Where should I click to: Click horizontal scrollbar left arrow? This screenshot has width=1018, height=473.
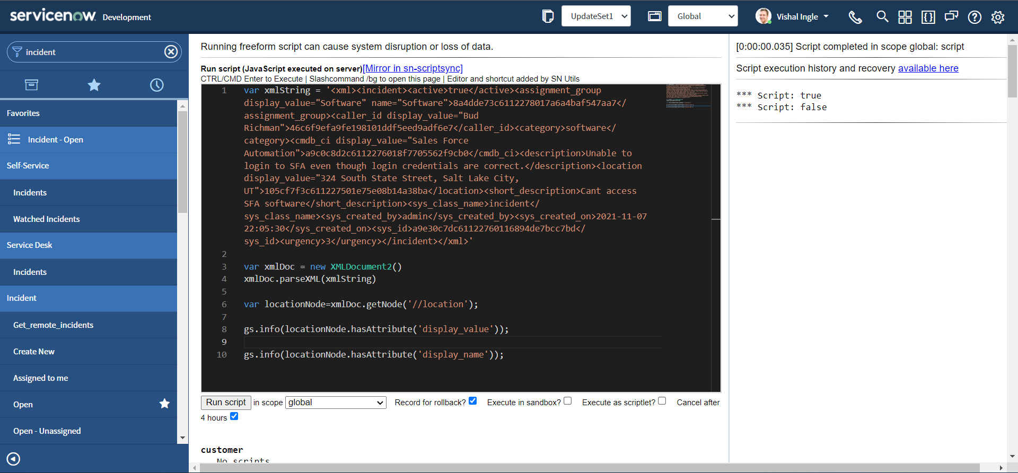click(x=195, y=468)
